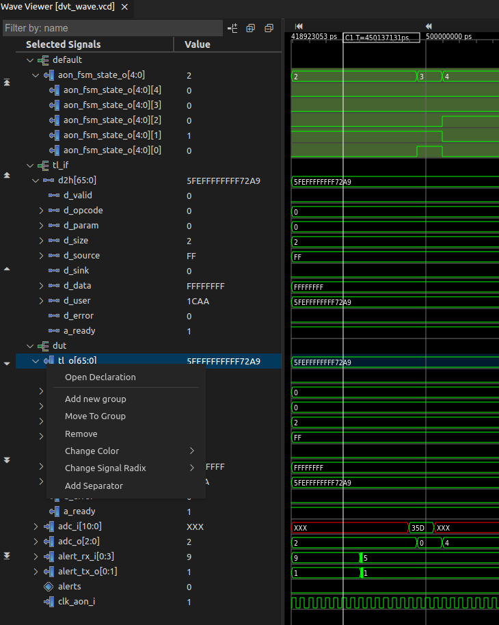
Task: Select Add new group menu entry
Action: [x=96, y=399]
